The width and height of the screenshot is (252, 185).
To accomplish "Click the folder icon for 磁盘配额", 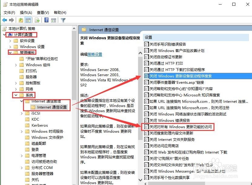I will pos(27,144).
